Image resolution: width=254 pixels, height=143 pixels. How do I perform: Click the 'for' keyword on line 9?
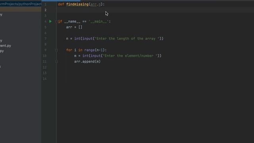coord(69,50)
